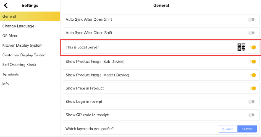Screen dimensions: 261x137
Task: Toggle Show Product Image (Master-Device)
Action: click(x=253, y=75)
